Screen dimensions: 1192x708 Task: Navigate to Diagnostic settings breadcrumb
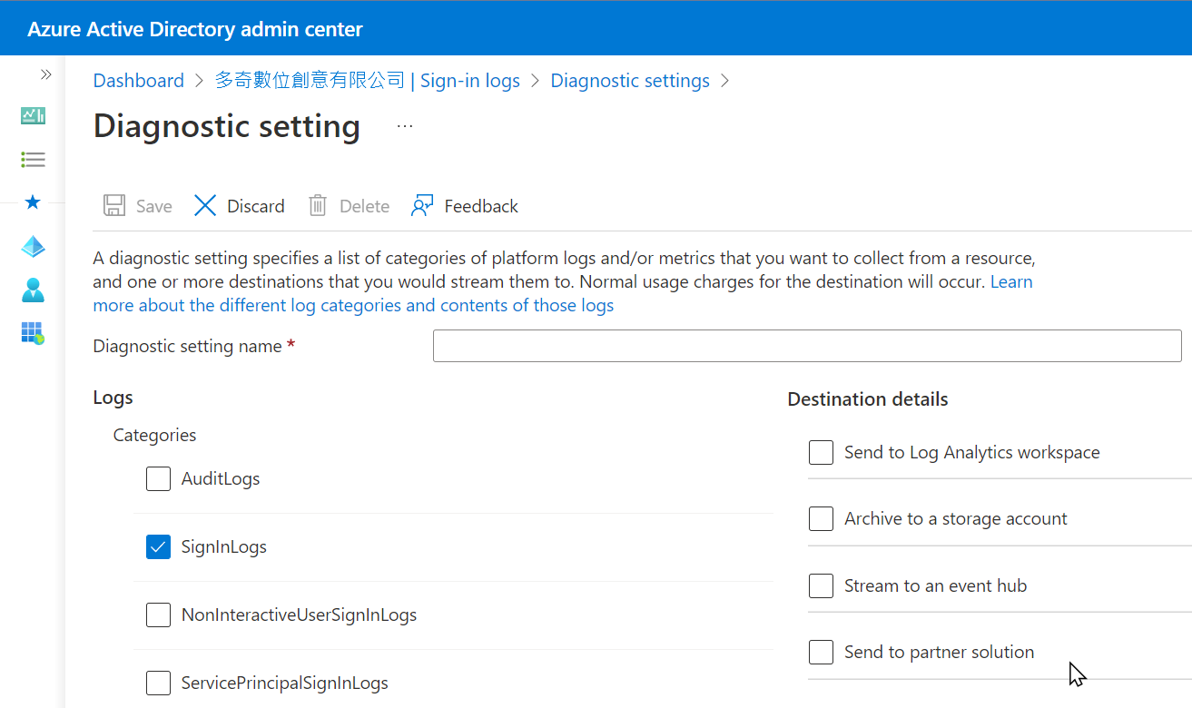click(630, 81)
